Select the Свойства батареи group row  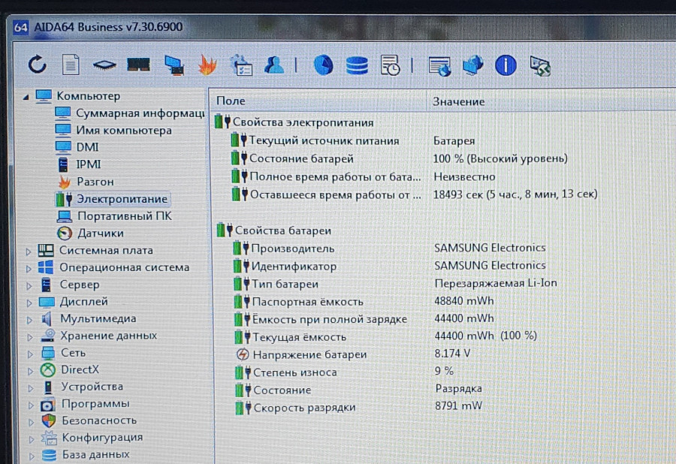click(273, 230)
